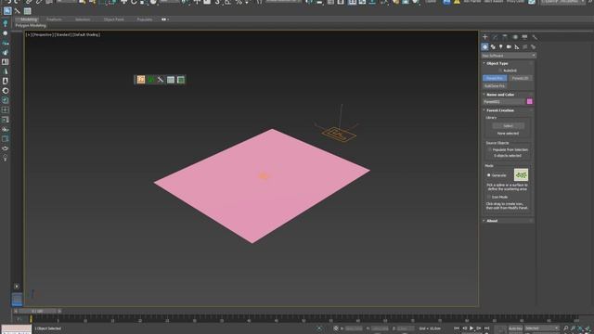Open the Selection ribbon tab

[83, 19]
